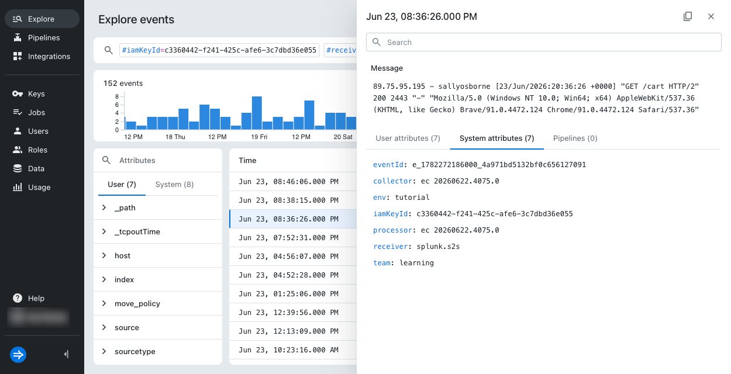Copy event using the clipboard icon
The width and height of the screenshot is (731, 374).
pyautogui.click(x=688, y=16)
